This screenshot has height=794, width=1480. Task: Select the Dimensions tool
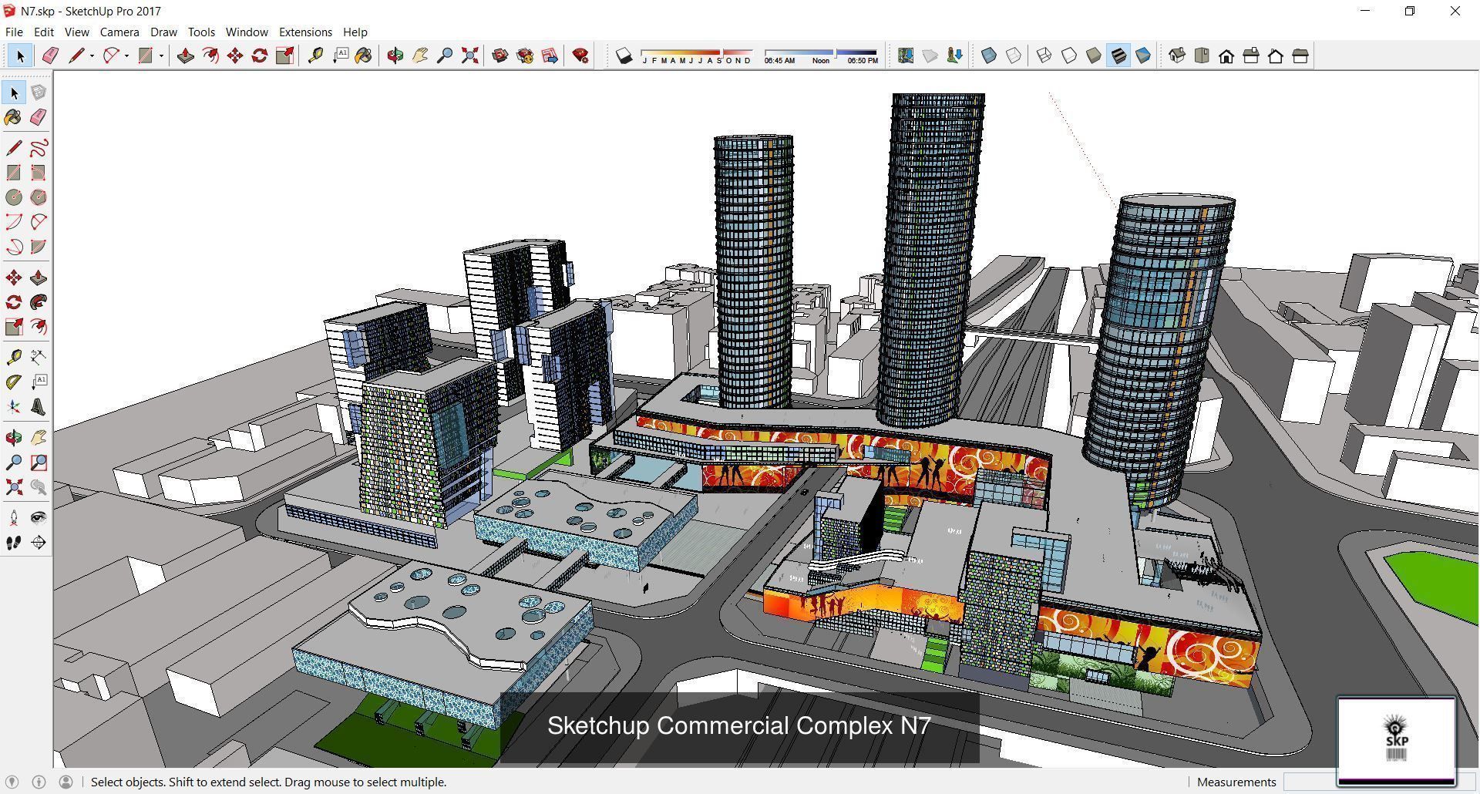pos(39,357)
